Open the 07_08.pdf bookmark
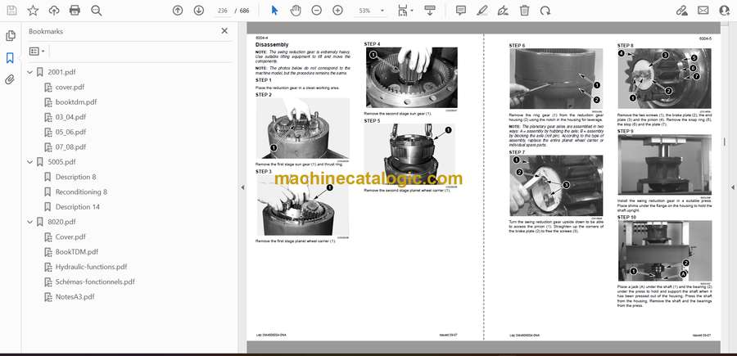This screenshot has height=356, width=737. pos(71,147)
